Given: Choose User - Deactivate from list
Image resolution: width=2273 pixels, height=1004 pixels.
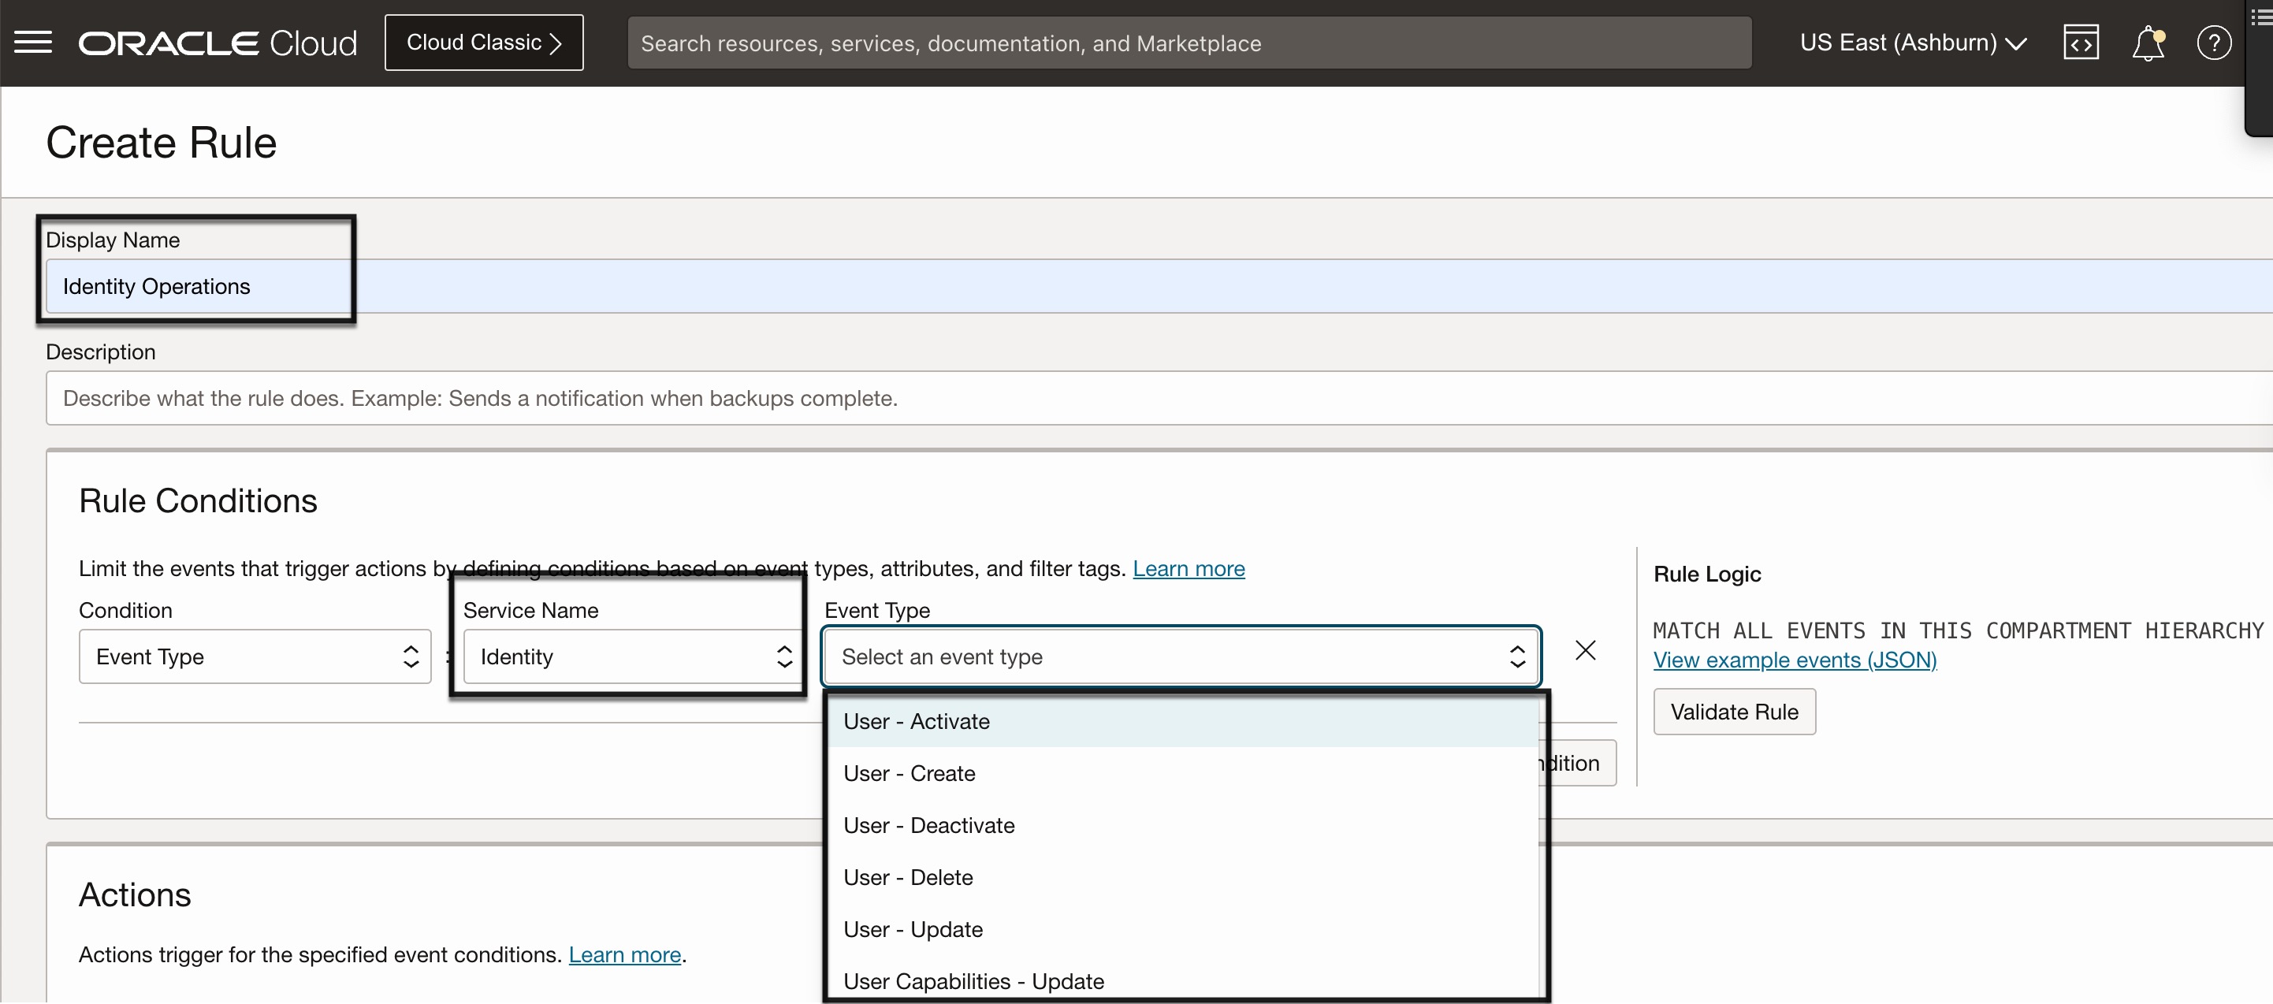Looking at the screenshot, I should pos(928,826).
